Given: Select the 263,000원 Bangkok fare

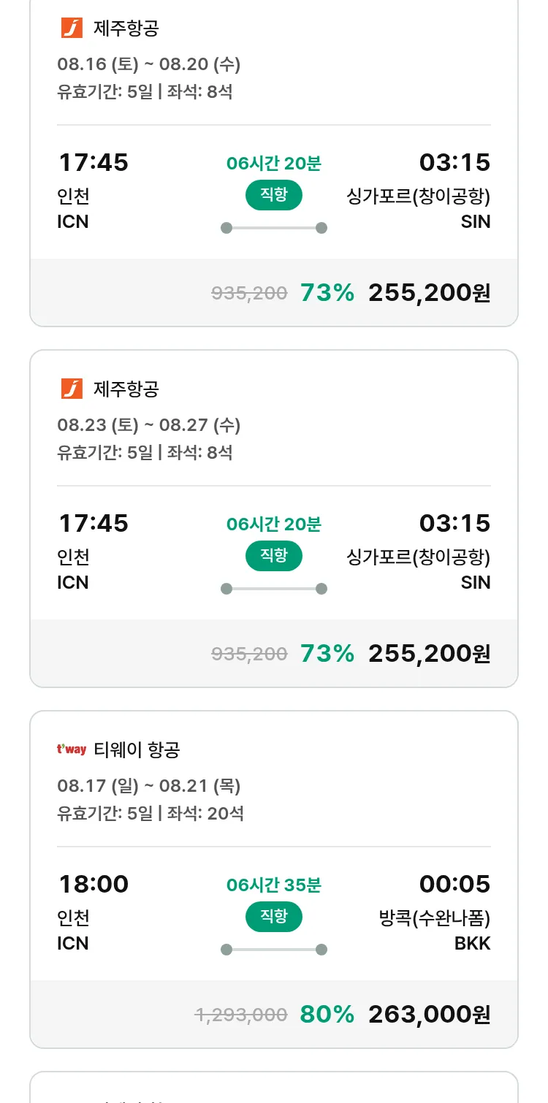Looking at the screenshot, I should [429, 1014].
